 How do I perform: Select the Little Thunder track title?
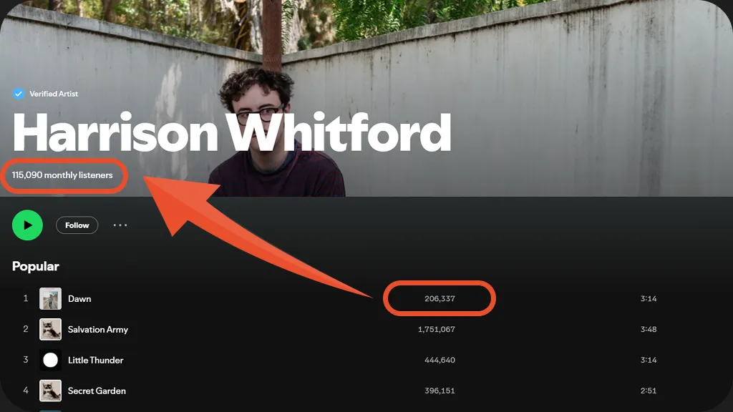95,360
